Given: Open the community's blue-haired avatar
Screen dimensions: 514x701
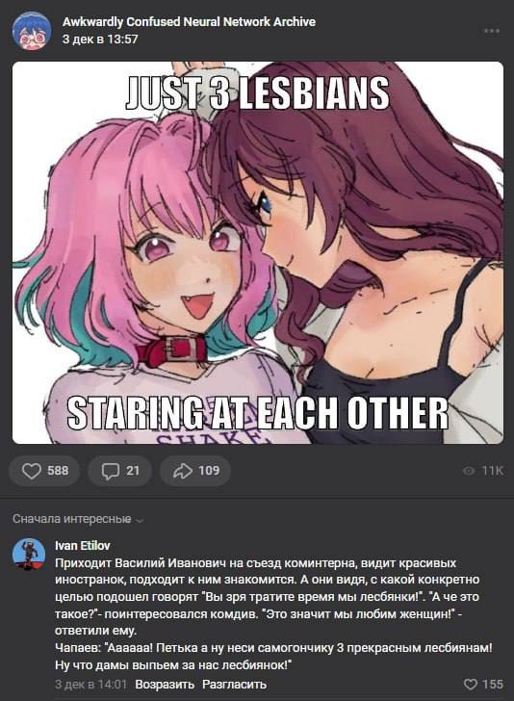Looking at the screenshot, I should 32,31.
